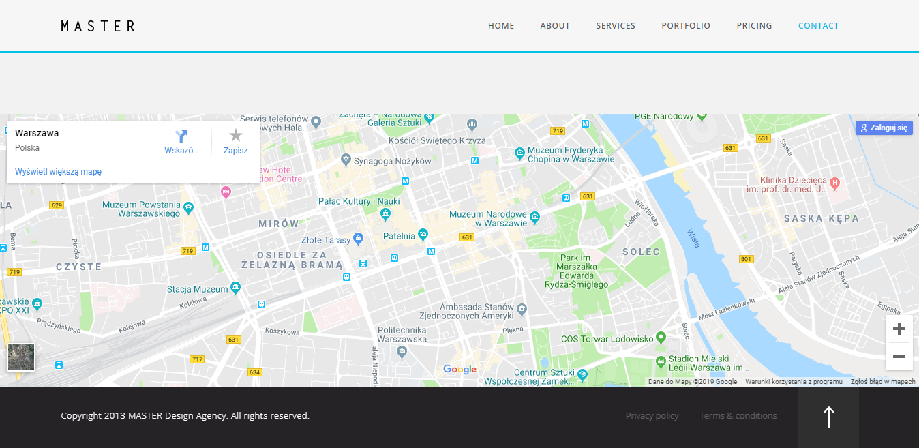This screenshot has width=919, height=448.
Task: Zoom in on the map
Action: [899, 329]
